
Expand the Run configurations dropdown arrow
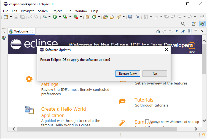tap(60, 17)
